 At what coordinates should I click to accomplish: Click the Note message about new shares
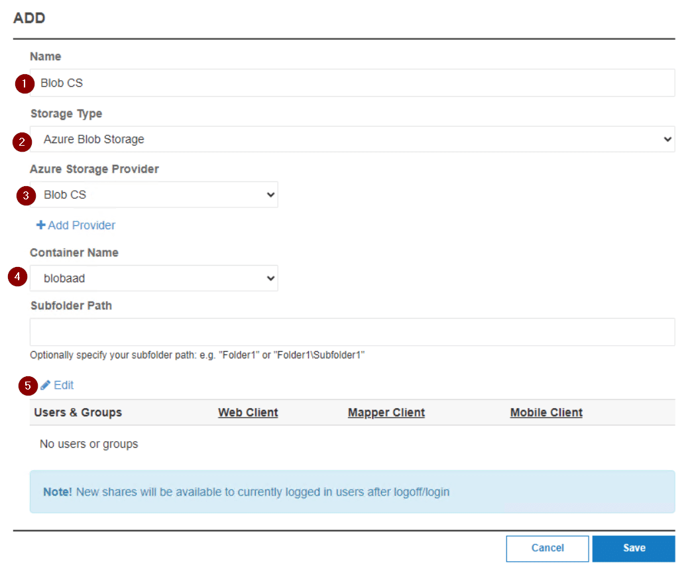[252, 492]
